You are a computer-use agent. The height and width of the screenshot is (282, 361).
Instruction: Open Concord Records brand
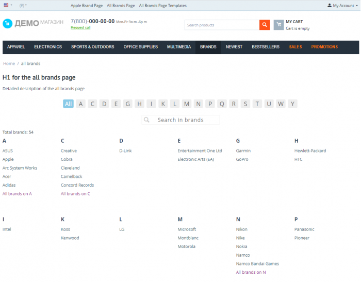[x=77, y=185]
